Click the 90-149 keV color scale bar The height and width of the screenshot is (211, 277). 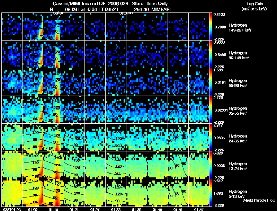pos(211,54)
